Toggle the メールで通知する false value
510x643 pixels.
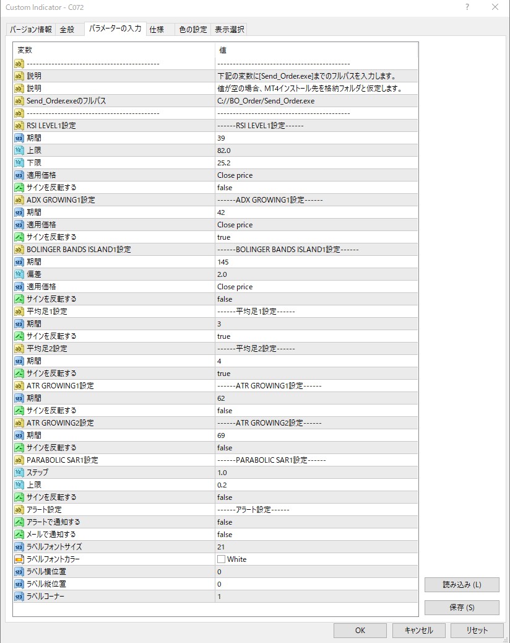pyautogui.click(x=316, y=535)
